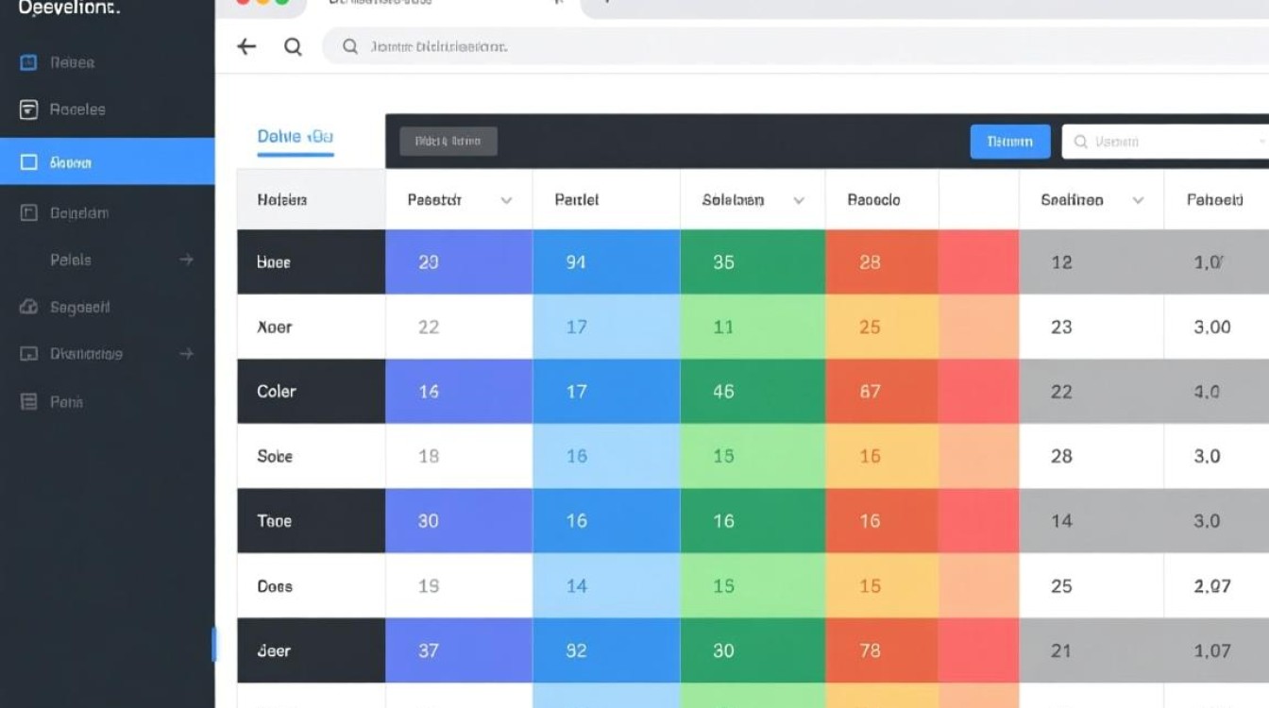Image resolution: width=1269 pixels, height=708 pixels.
Task: Select the blue underlined Dolvie tab
Action: point(295,137)
